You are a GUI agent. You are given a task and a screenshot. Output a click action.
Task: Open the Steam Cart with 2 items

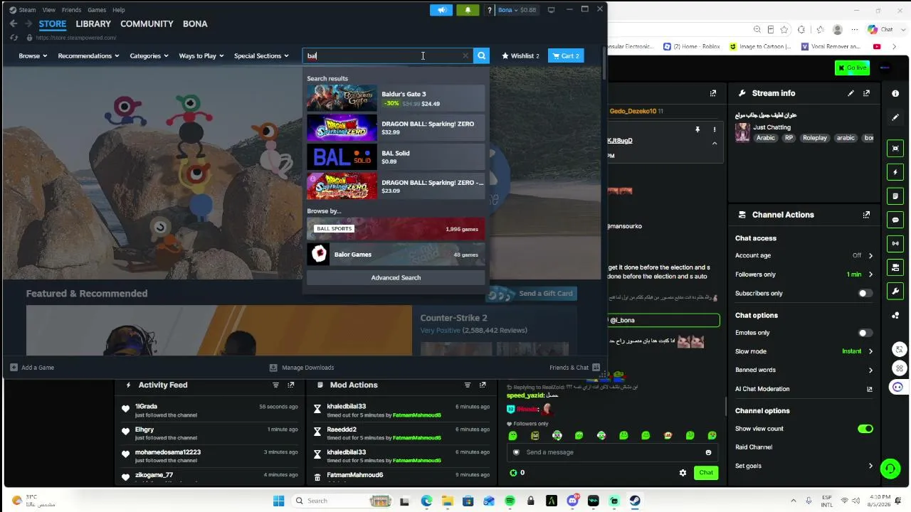point(566,55)
